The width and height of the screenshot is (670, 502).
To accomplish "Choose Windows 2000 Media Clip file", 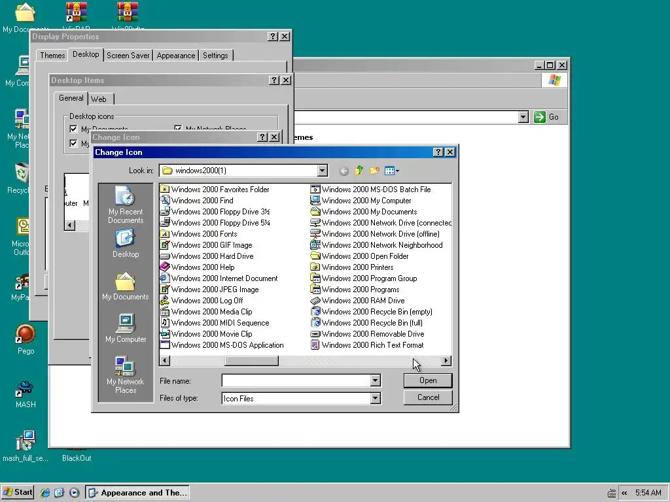I will 206,311.
